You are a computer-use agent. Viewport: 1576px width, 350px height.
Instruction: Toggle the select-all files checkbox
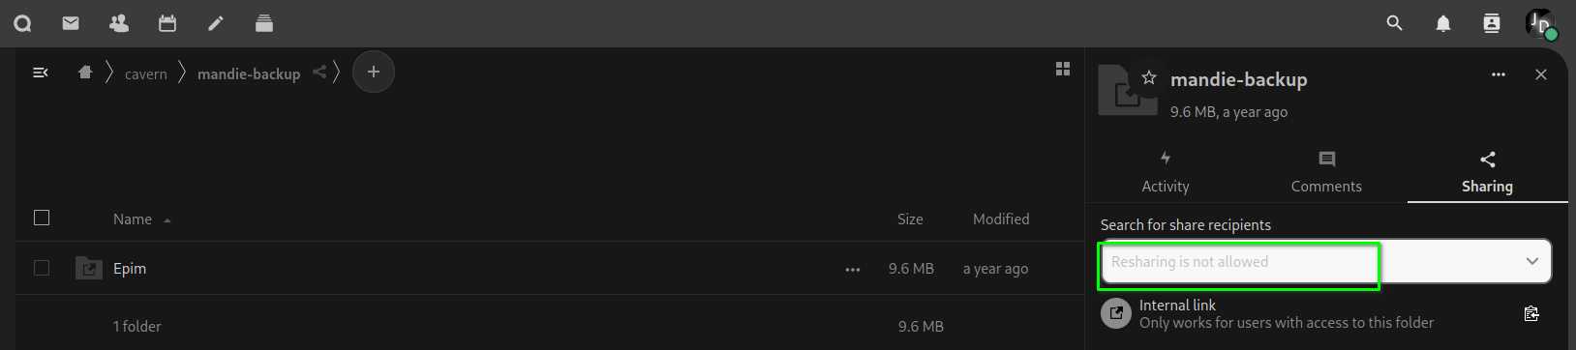click(42, 218)
